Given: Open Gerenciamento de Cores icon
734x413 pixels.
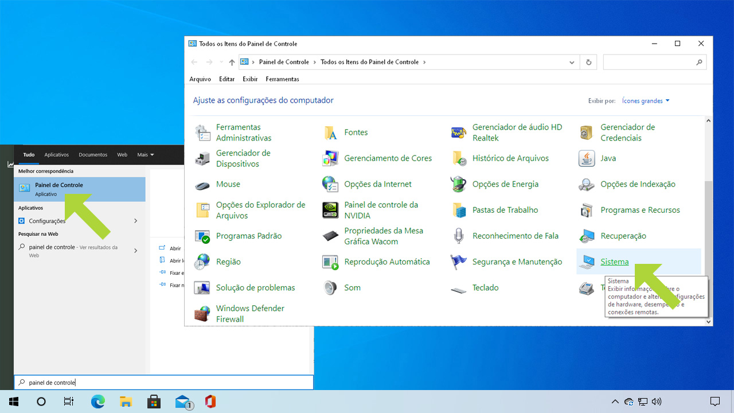Looking at the screenshot, I should (331, 158).
